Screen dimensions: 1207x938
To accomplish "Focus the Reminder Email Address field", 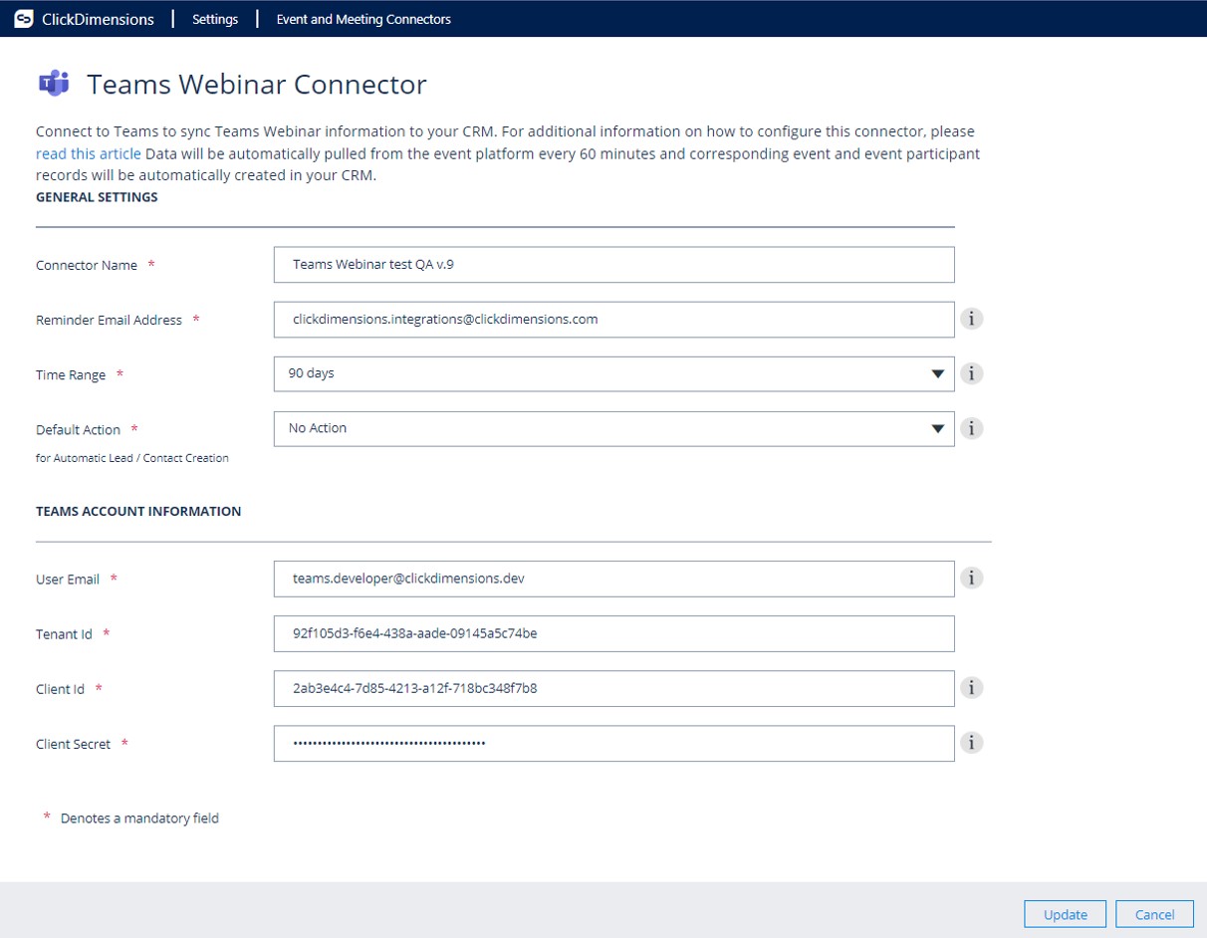I will [x=613, y=320].
